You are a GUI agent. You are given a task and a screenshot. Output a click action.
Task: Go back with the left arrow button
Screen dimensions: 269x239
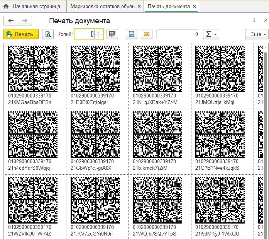click(x=11, y=21)
